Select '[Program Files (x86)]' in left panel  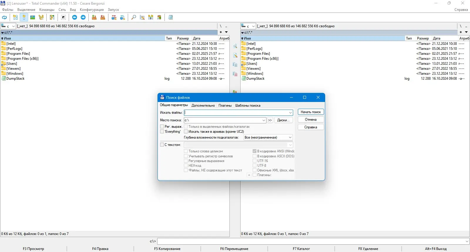coord(22,59)
